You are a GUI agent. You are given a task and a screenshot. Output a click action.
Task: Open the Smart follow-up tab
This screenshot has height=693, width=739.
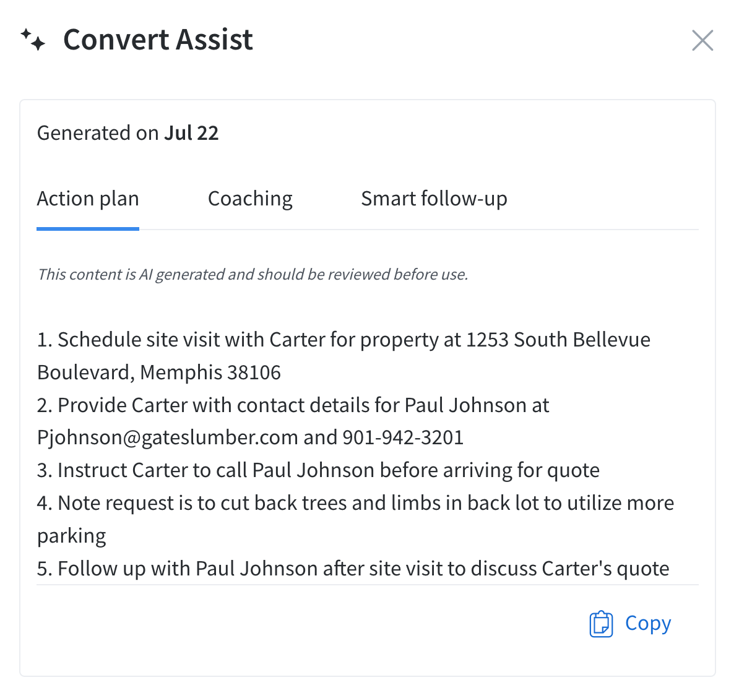click(x=434, y=199)
